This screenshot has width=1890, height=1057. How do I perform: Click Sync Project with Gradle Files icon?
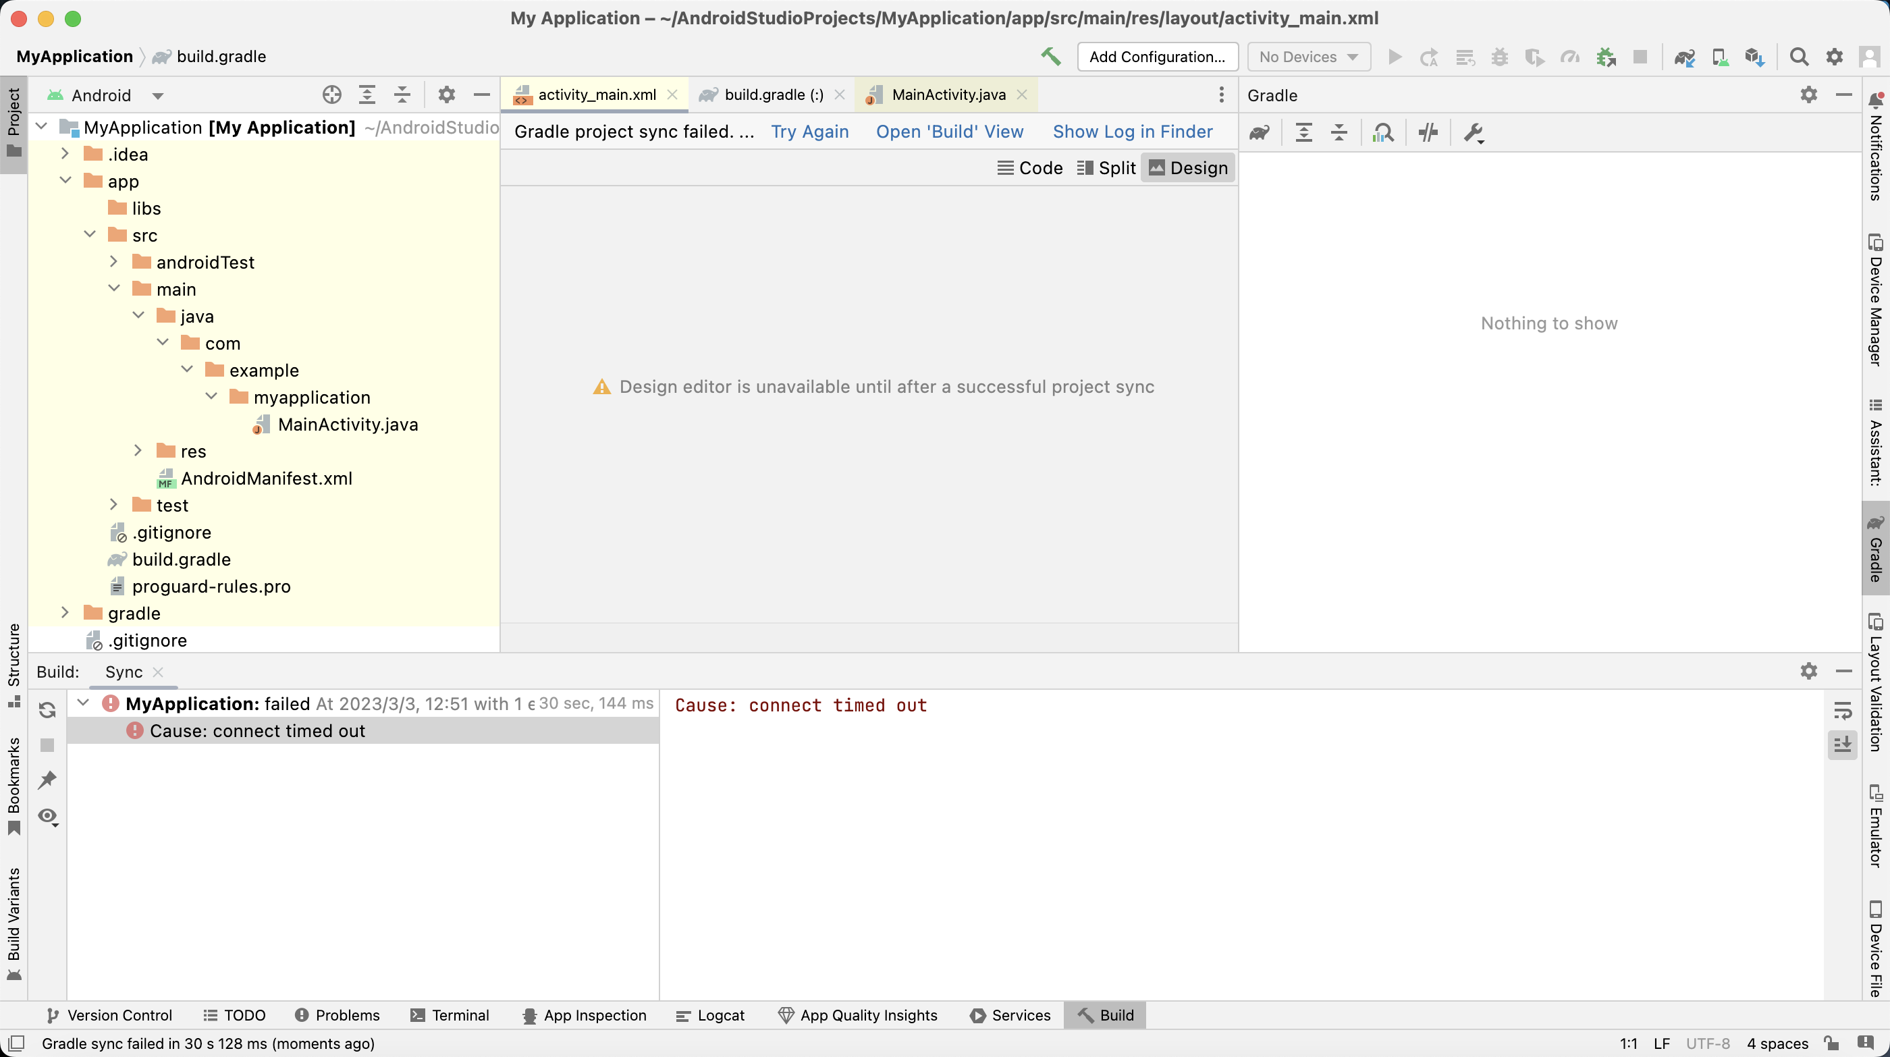click(x=1684, y=57)
